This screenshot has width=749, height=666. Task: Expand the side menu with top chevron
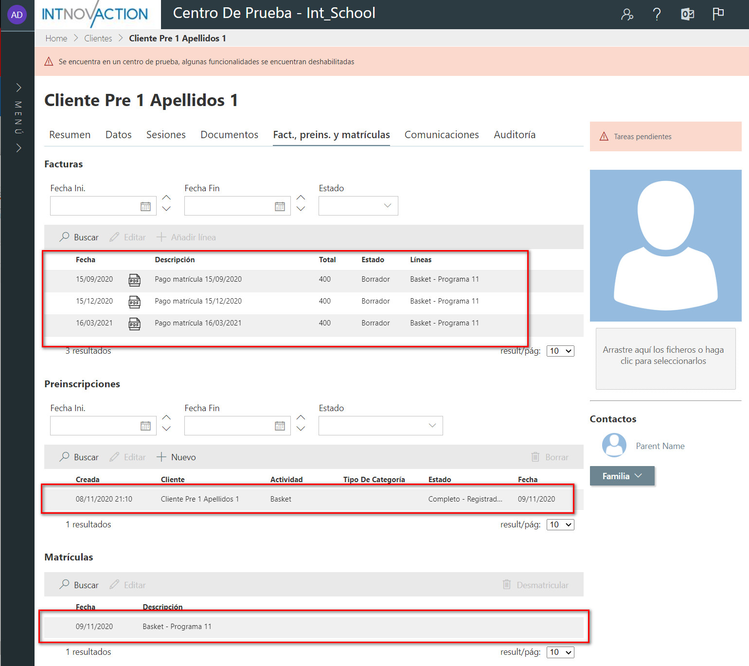(x=18, y=88)
